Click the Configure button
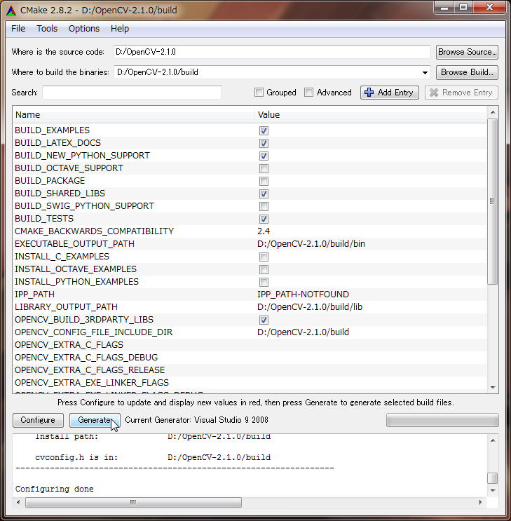 click(x=38, y=420)
